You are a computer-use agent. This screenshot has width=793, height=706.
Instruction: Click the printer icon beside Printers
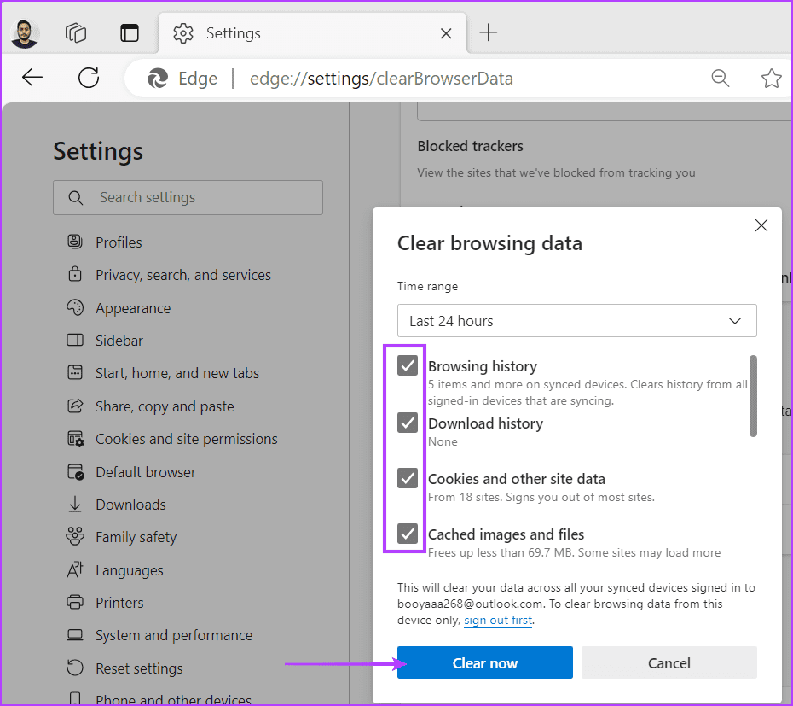pos(75,602)
